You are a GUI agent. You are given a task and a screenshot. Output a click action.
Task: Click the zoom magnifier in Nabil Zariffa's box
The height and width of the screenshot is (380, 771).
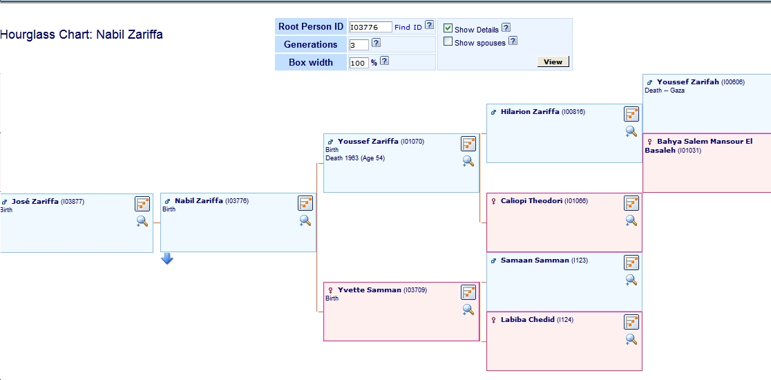(x=305, y=221)
